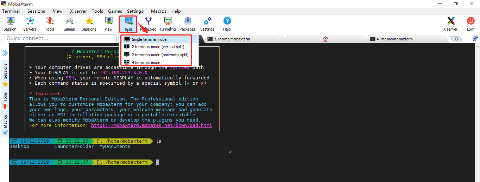Open the Servers toolbar icon
This screenshot has width=480, height=182.
[x=30, y=24]
